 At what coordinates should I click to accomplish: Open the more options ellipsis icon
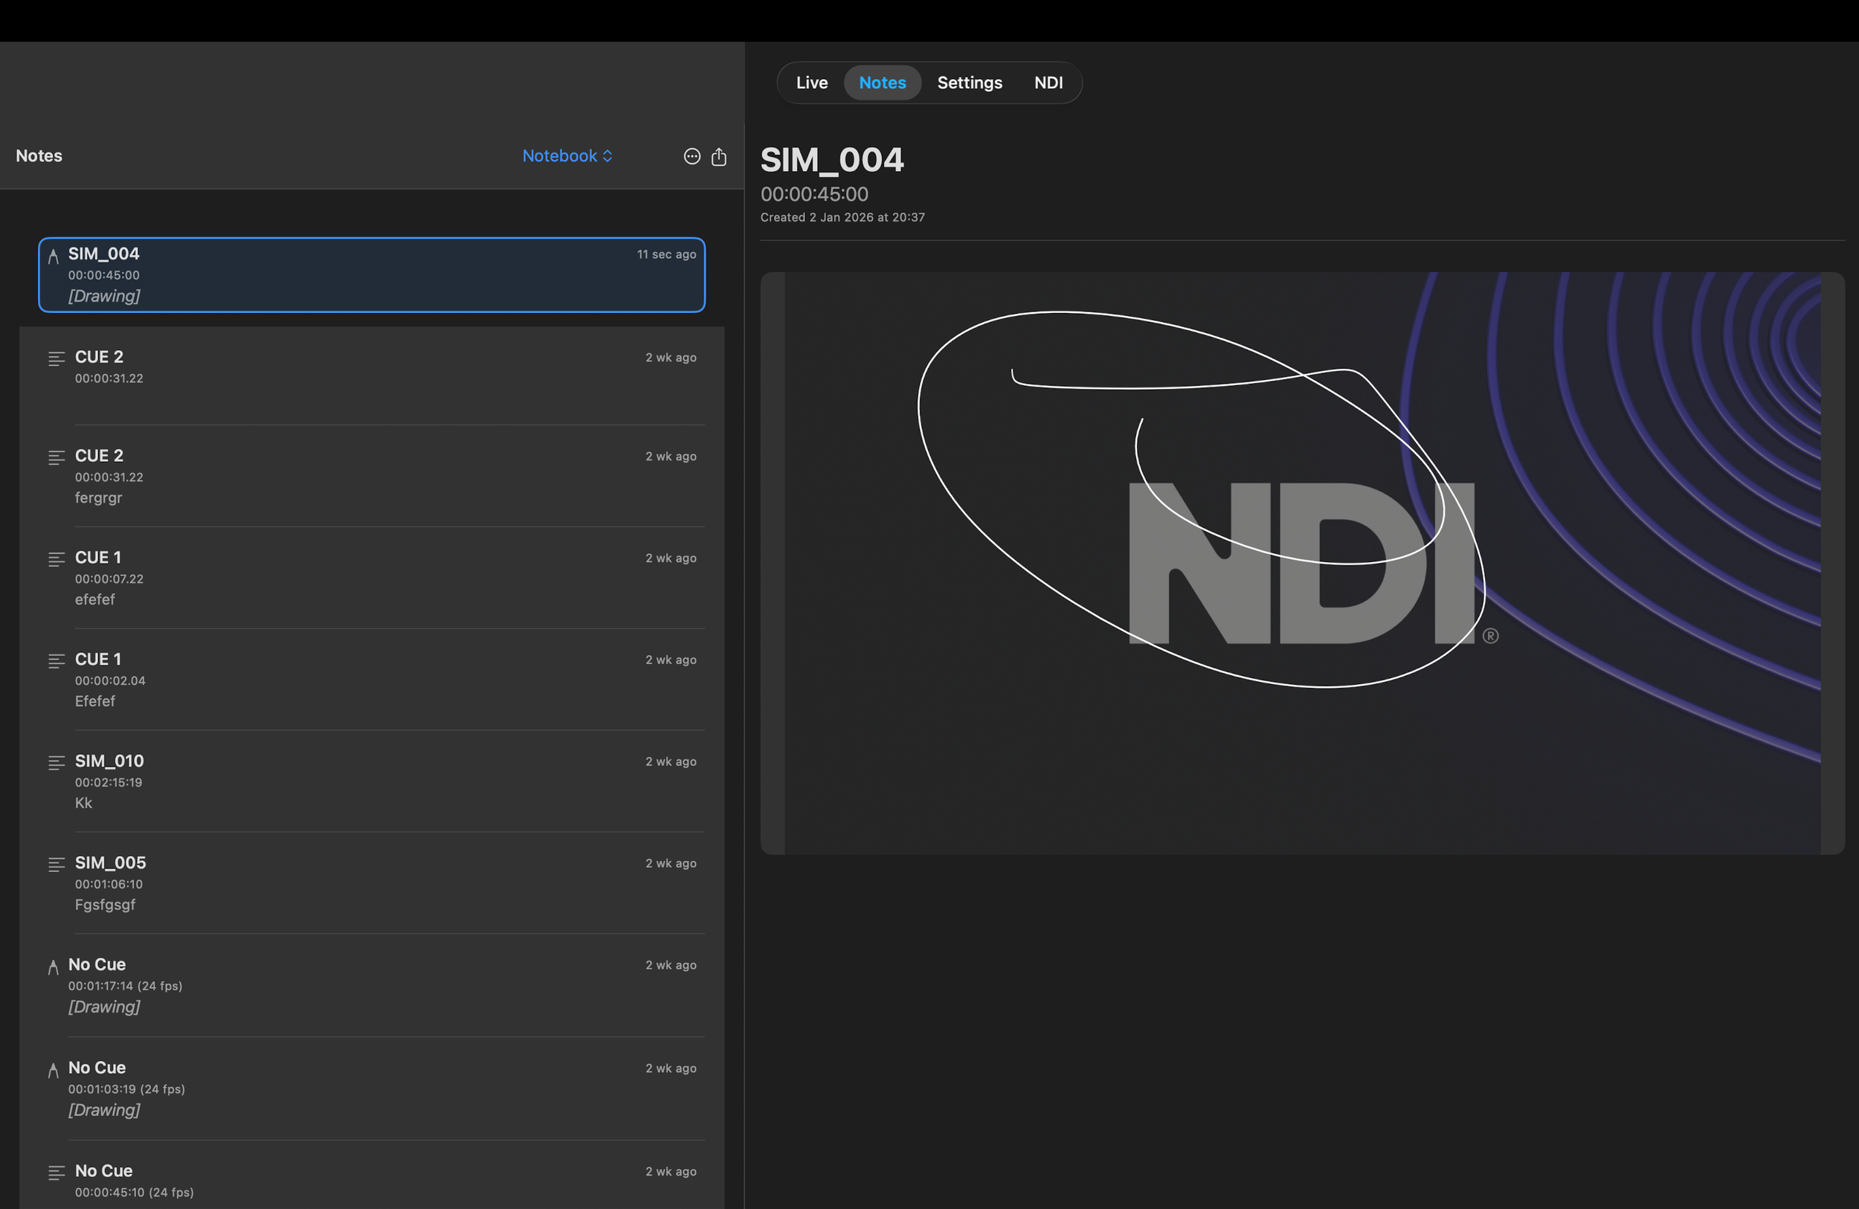pos(692,156)
